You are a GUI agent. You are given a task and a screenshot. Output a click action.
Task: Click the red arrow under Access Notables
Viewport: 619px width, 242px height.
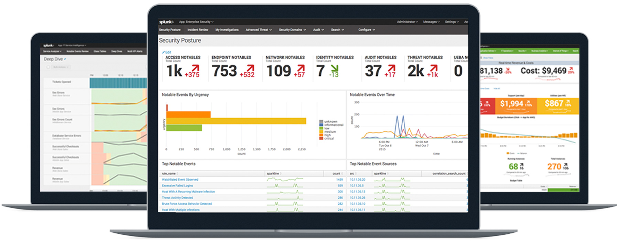pyautogui.click(x=195, y=68)
